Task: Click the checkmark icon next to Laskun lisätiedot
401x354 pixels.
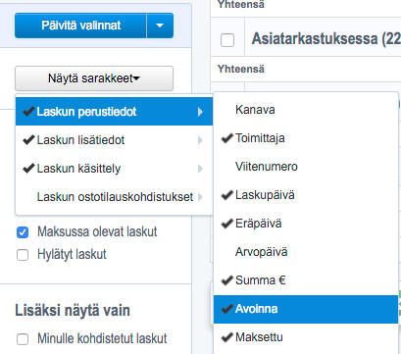Action: pyautogui.click(x=28, y=140)
